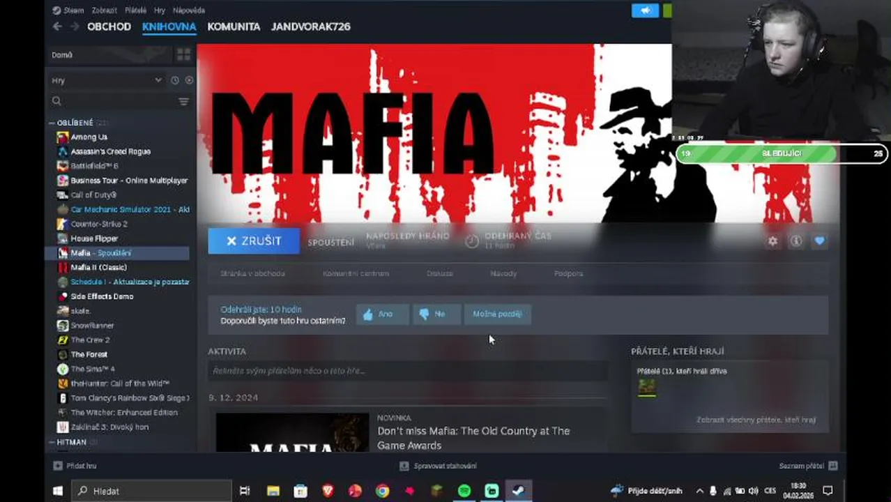Open the Zobrazit menu
The width and height of the screenshot is (891, 502).
tap(103, 10)
